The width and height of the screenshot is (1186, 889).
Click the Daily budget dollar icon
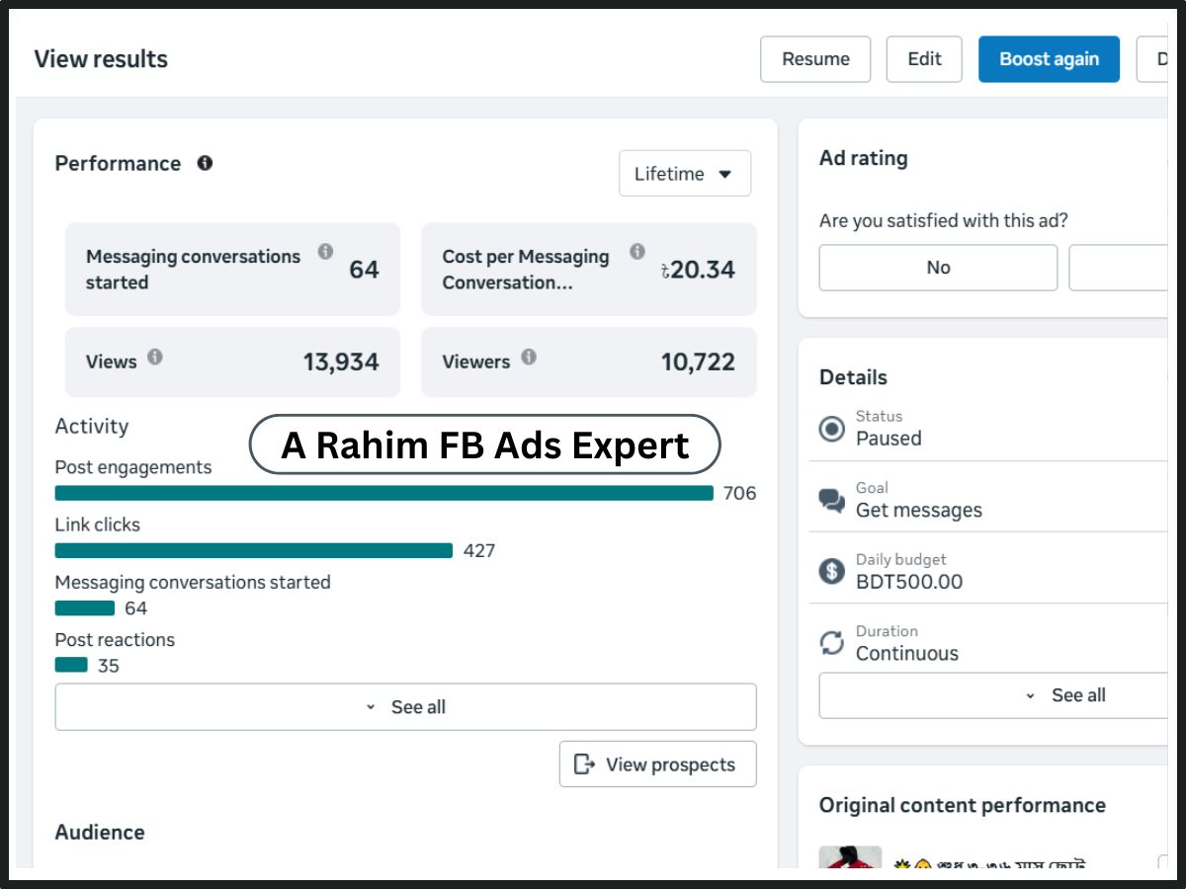[832, 571]
